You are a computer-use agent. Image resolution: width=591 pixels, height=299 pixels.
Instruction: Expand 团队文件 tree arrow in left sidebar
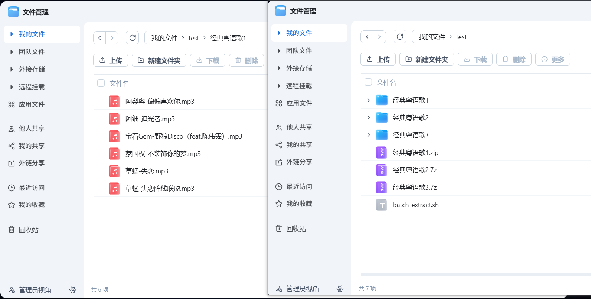(x=12, y=52)
